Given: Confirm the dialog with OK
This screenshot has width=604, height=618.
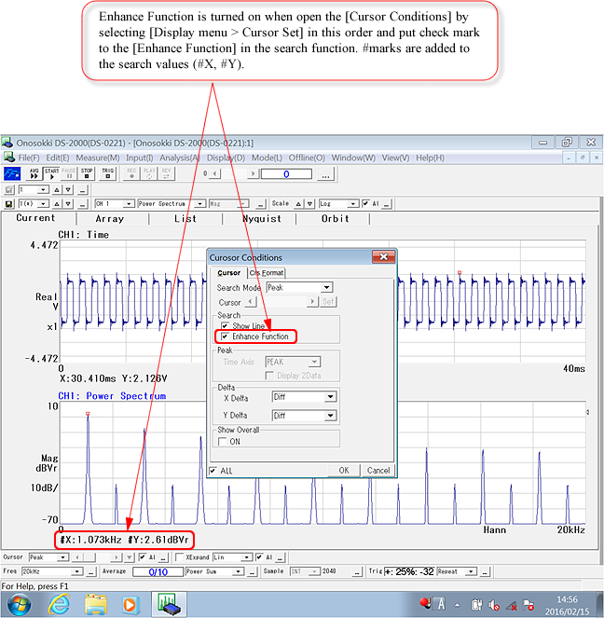Looking at the screenshot, I should (x=344, y=470).
